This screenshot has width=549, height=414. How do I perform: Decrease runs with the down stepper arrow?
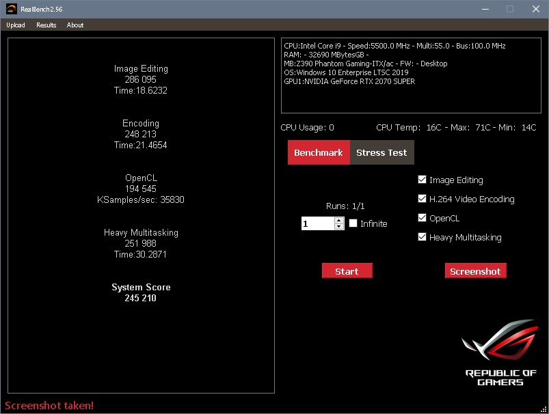coord(339,227)
